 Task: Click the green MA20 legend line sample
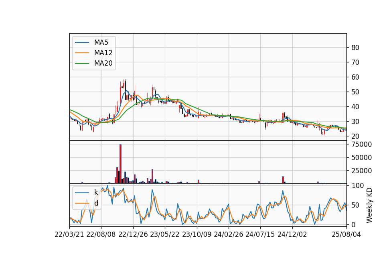coord(82,64)
